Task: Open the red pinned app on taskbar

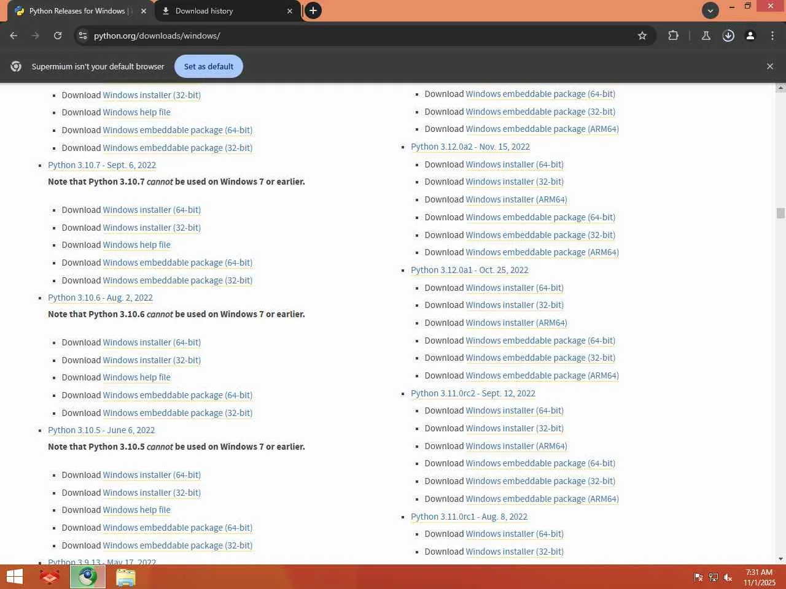Action: point(50,577)
